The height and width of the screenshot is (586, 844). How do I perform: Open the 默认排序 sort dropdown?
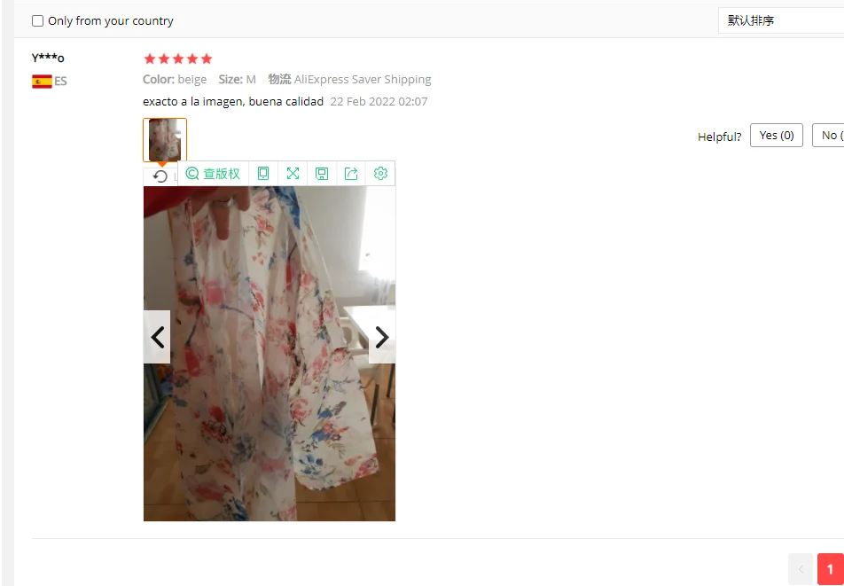coord(780,21)
